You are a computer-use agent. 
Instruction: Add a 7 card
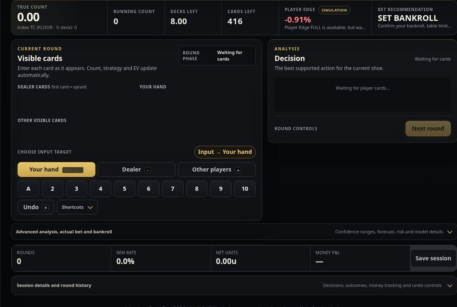pos(173,189)
